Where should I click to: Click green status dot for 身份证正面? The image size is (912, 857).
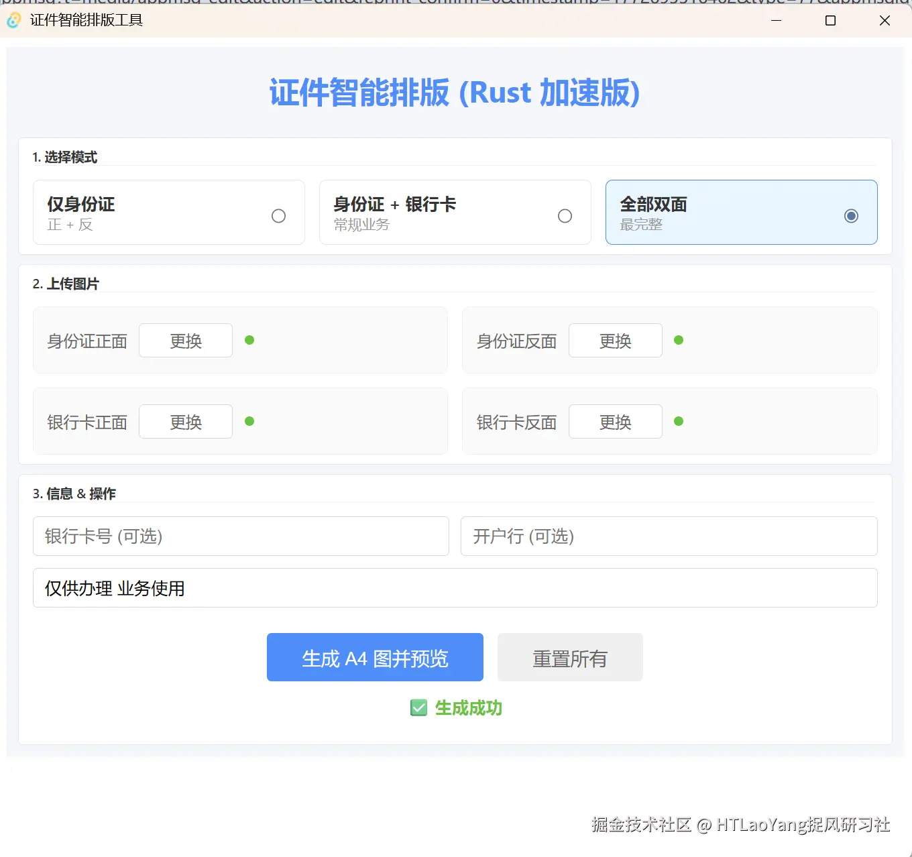click(249, 340)
